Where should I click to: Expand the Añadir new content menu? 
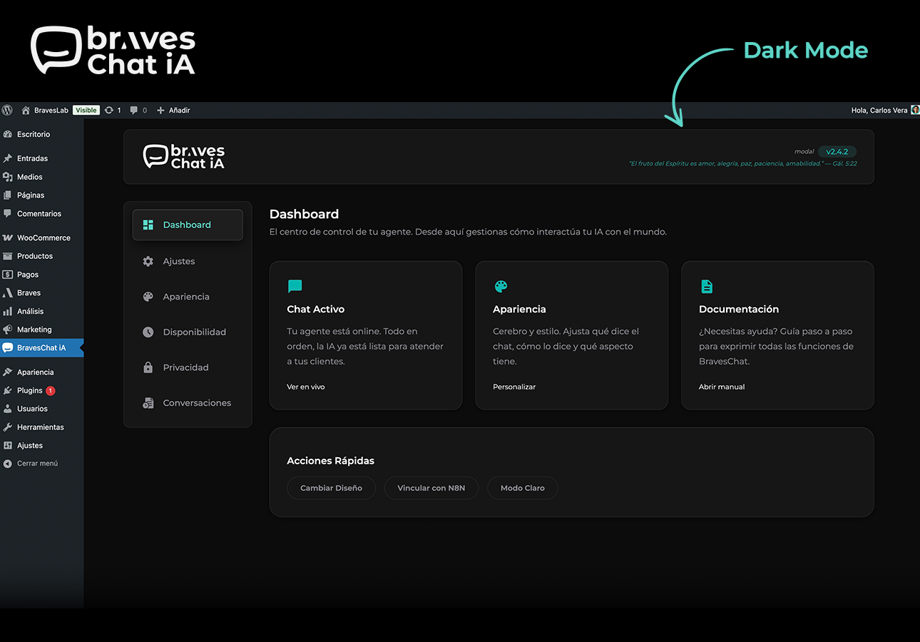point(173,111)
